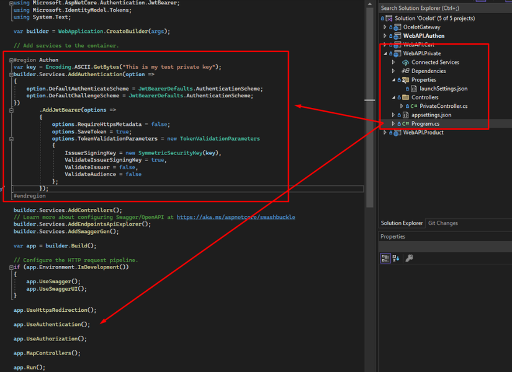This screenshot has width=512, height=372.
Task: Click the Search Solution Explorer field
Action: coord(445,8)
